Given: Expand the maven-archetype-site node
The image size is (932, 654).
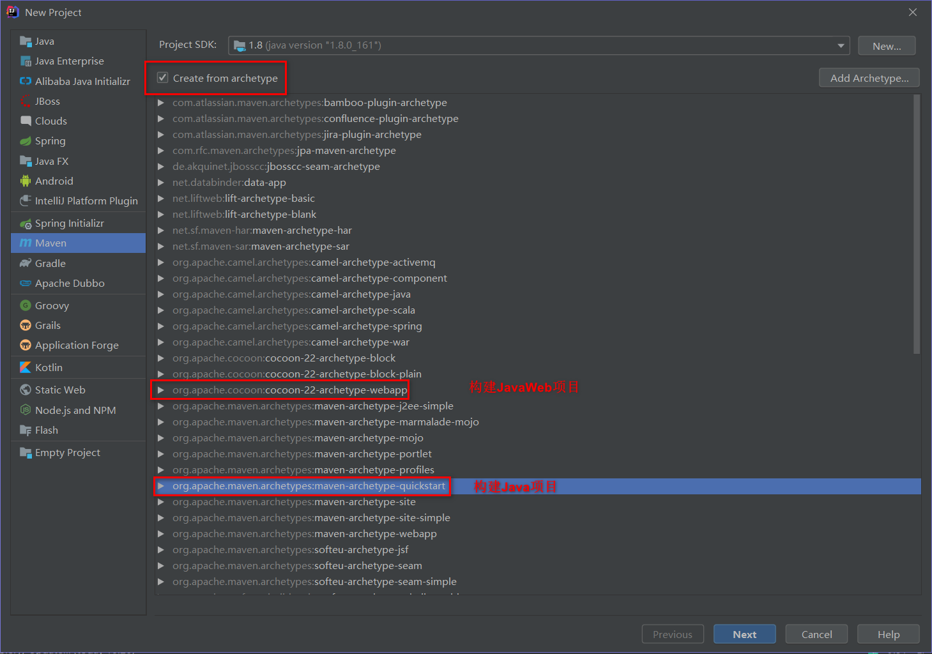Looking at the screenshot, I should click(161, 502).
